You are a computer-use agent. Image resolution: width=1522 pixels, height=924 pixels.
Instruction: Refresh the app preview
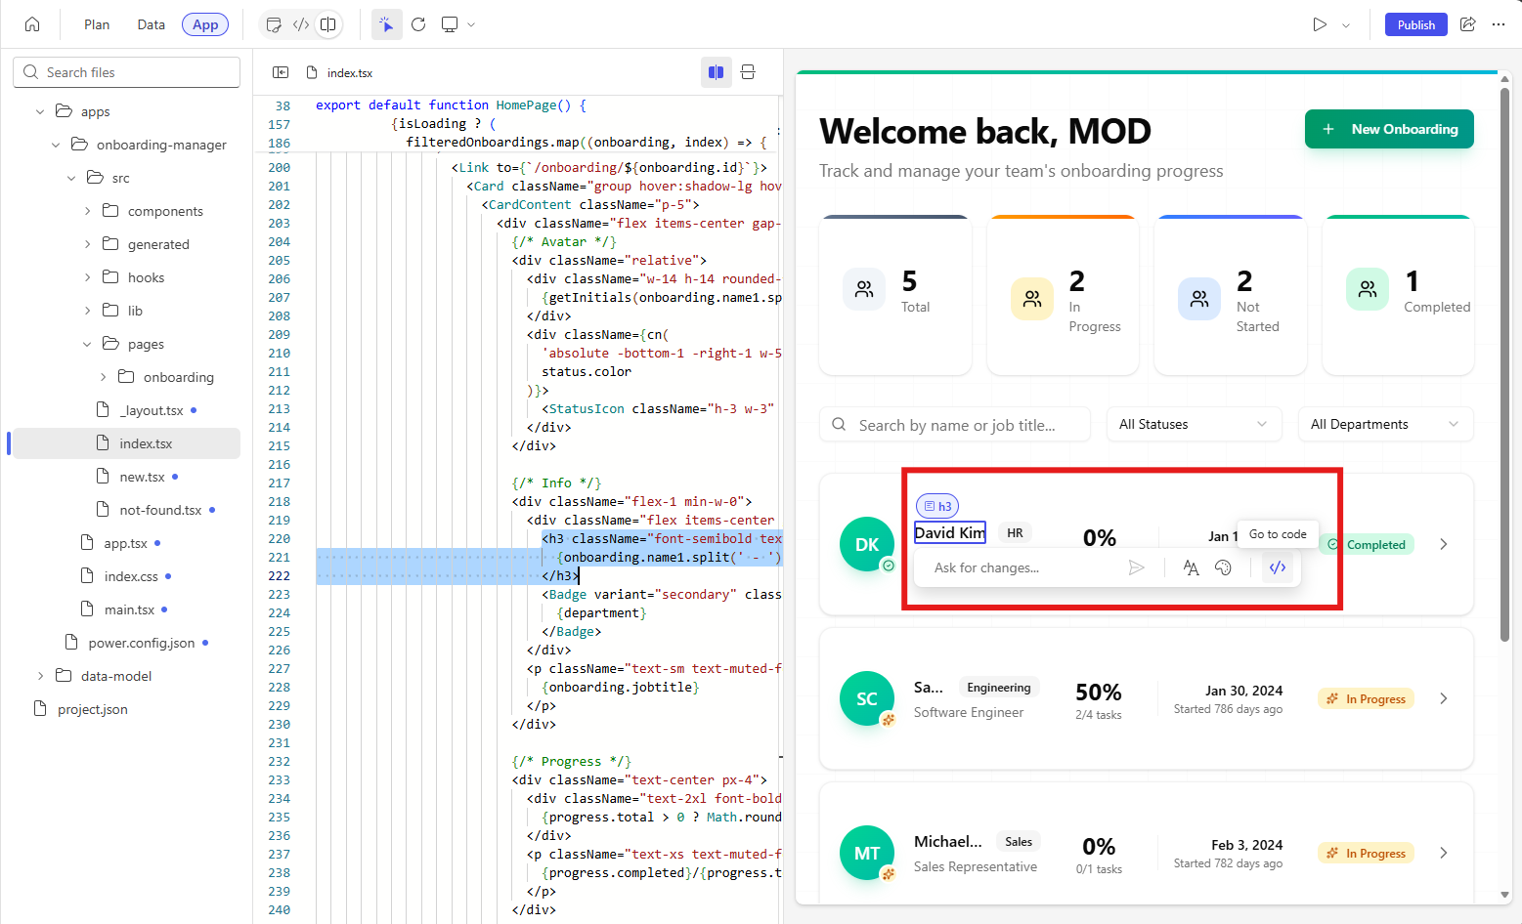418,24
